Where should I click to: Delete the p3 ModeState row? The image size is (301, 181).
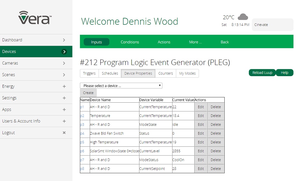pos(216,124)
